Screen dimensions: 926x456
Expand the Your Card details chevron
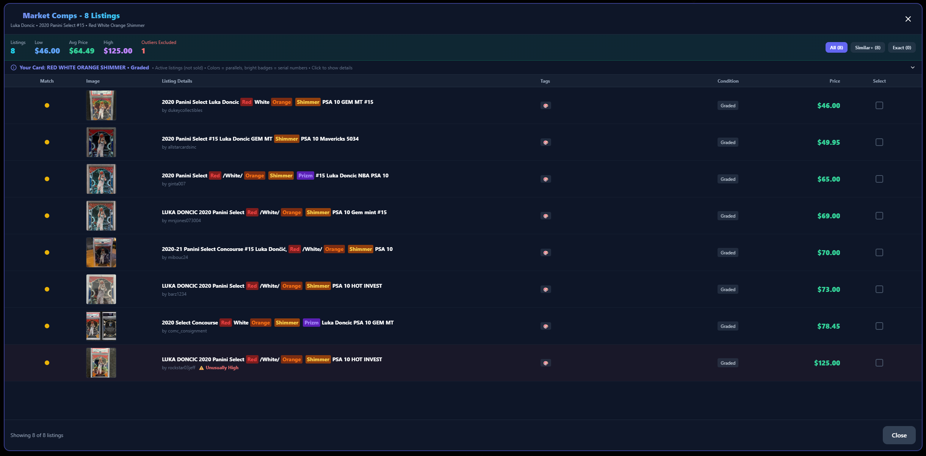912,67
